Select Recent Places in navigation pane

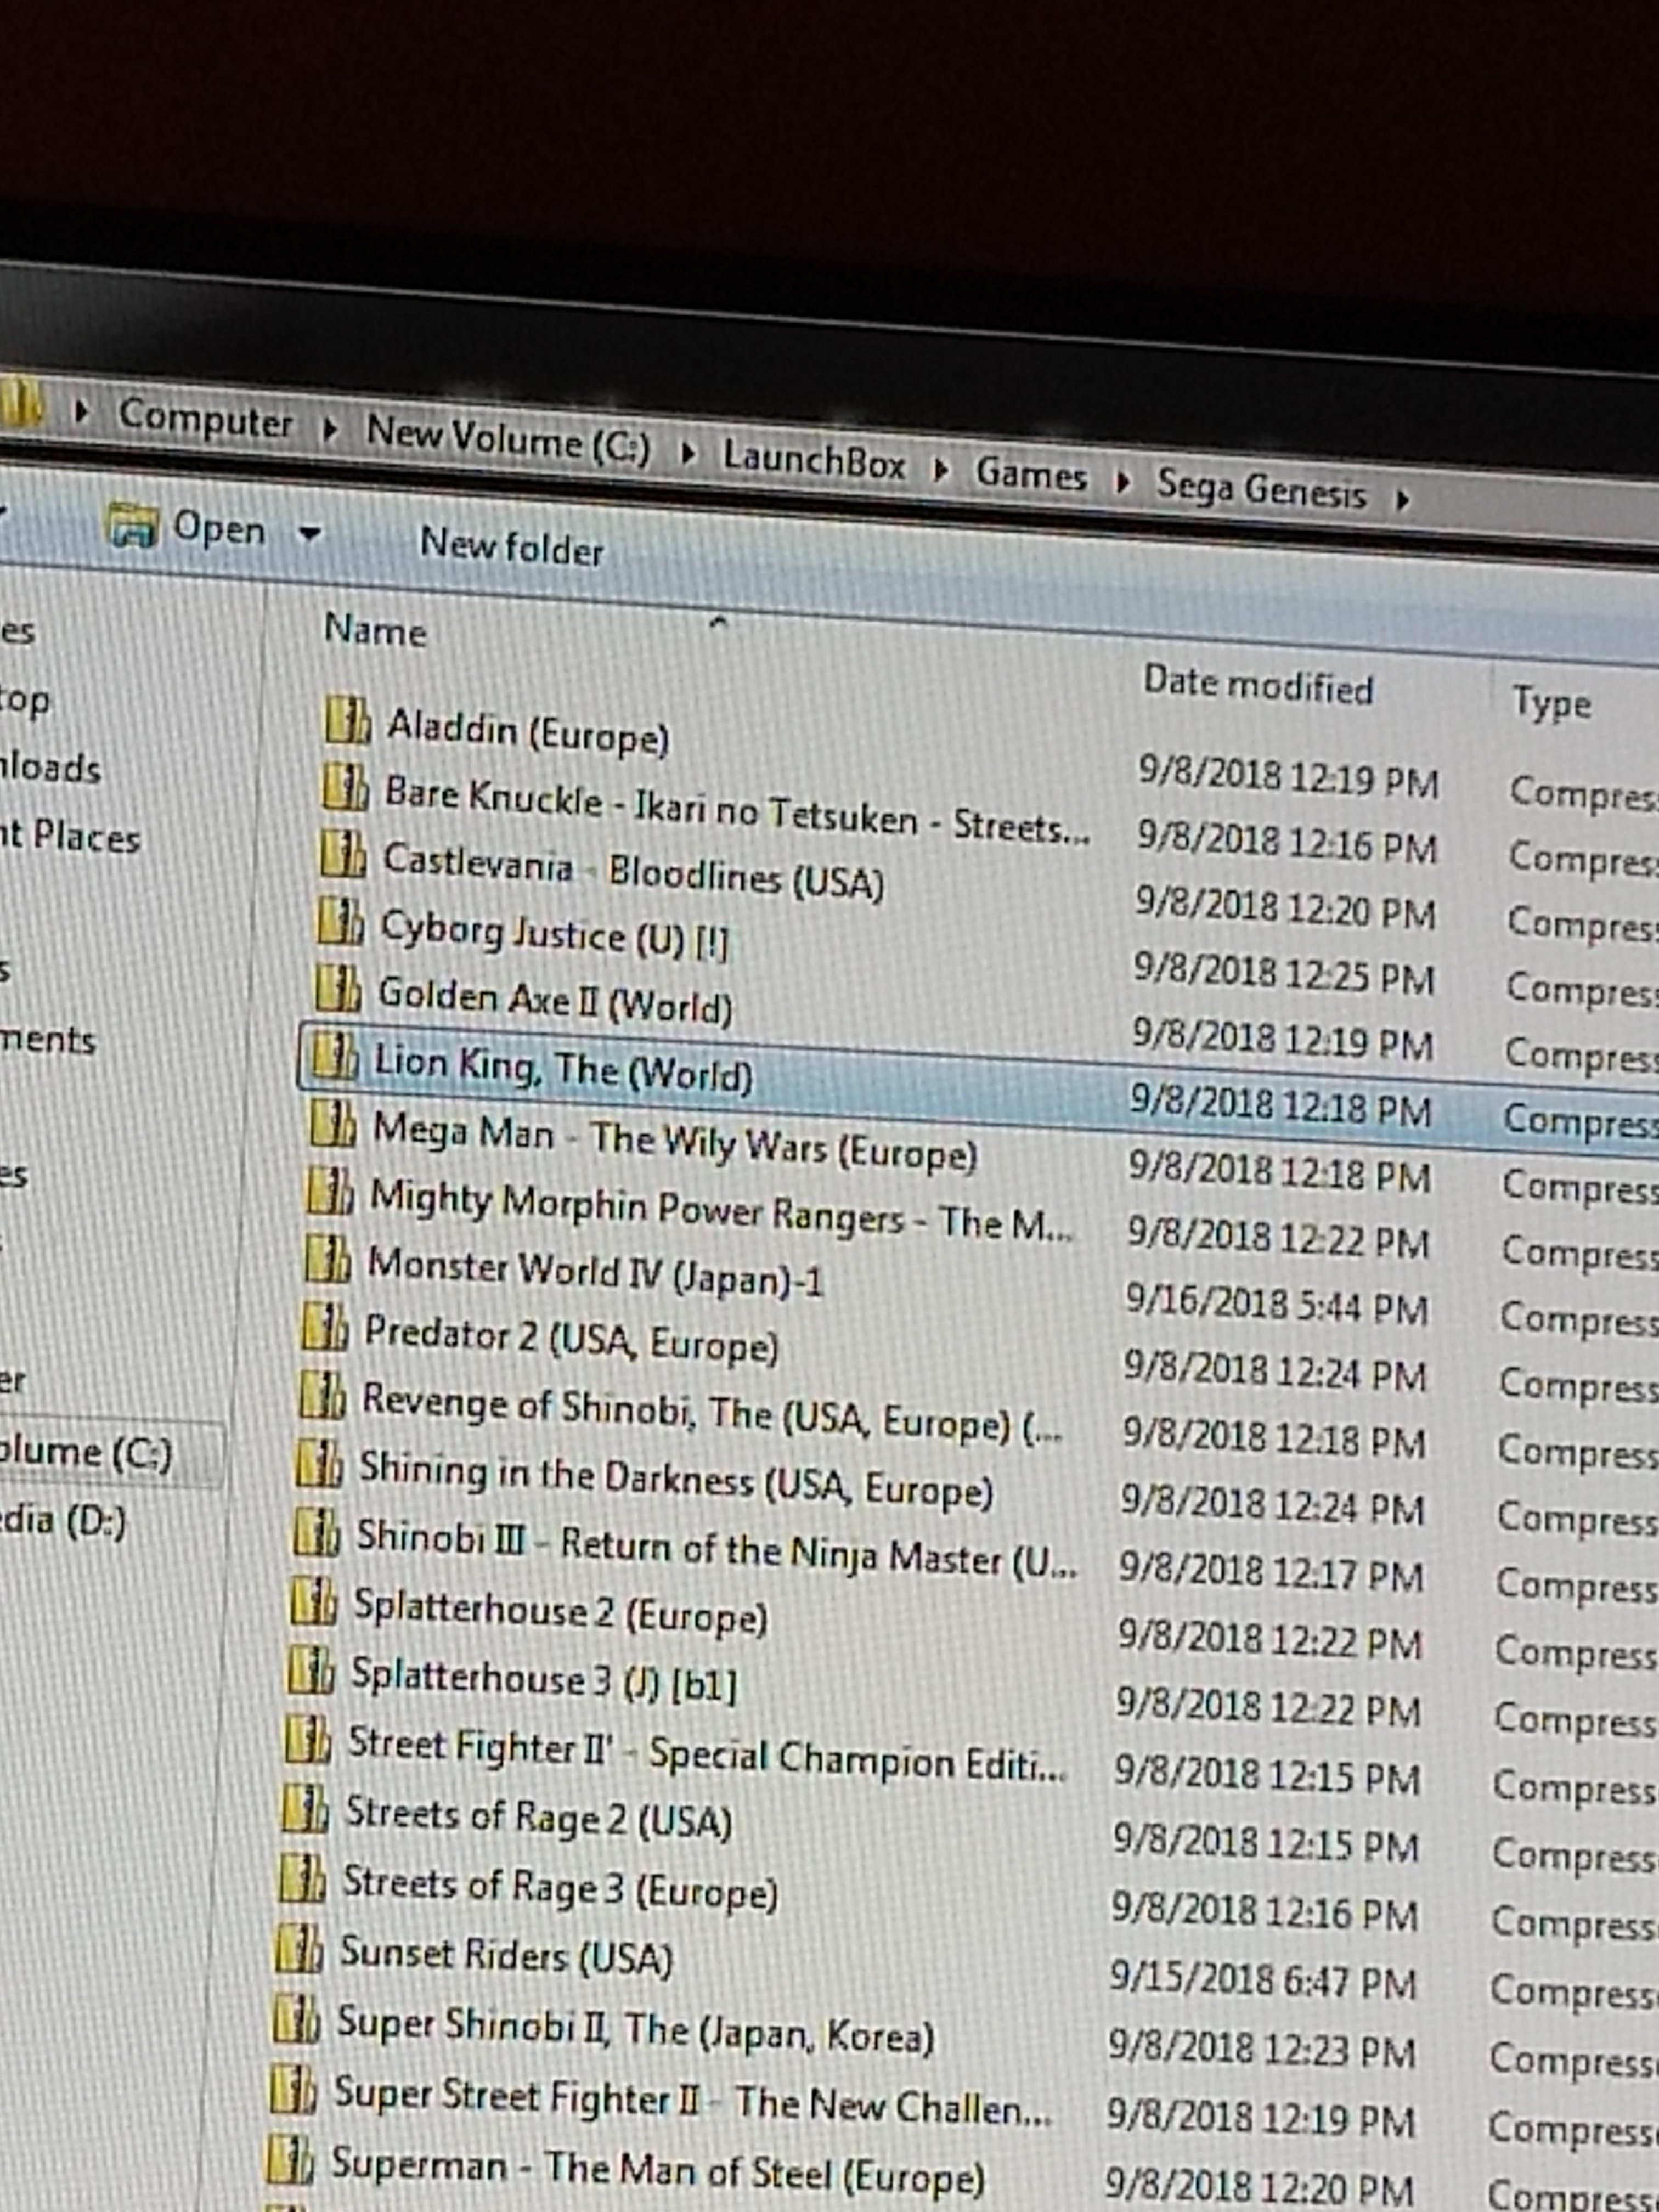coord(70,836)
